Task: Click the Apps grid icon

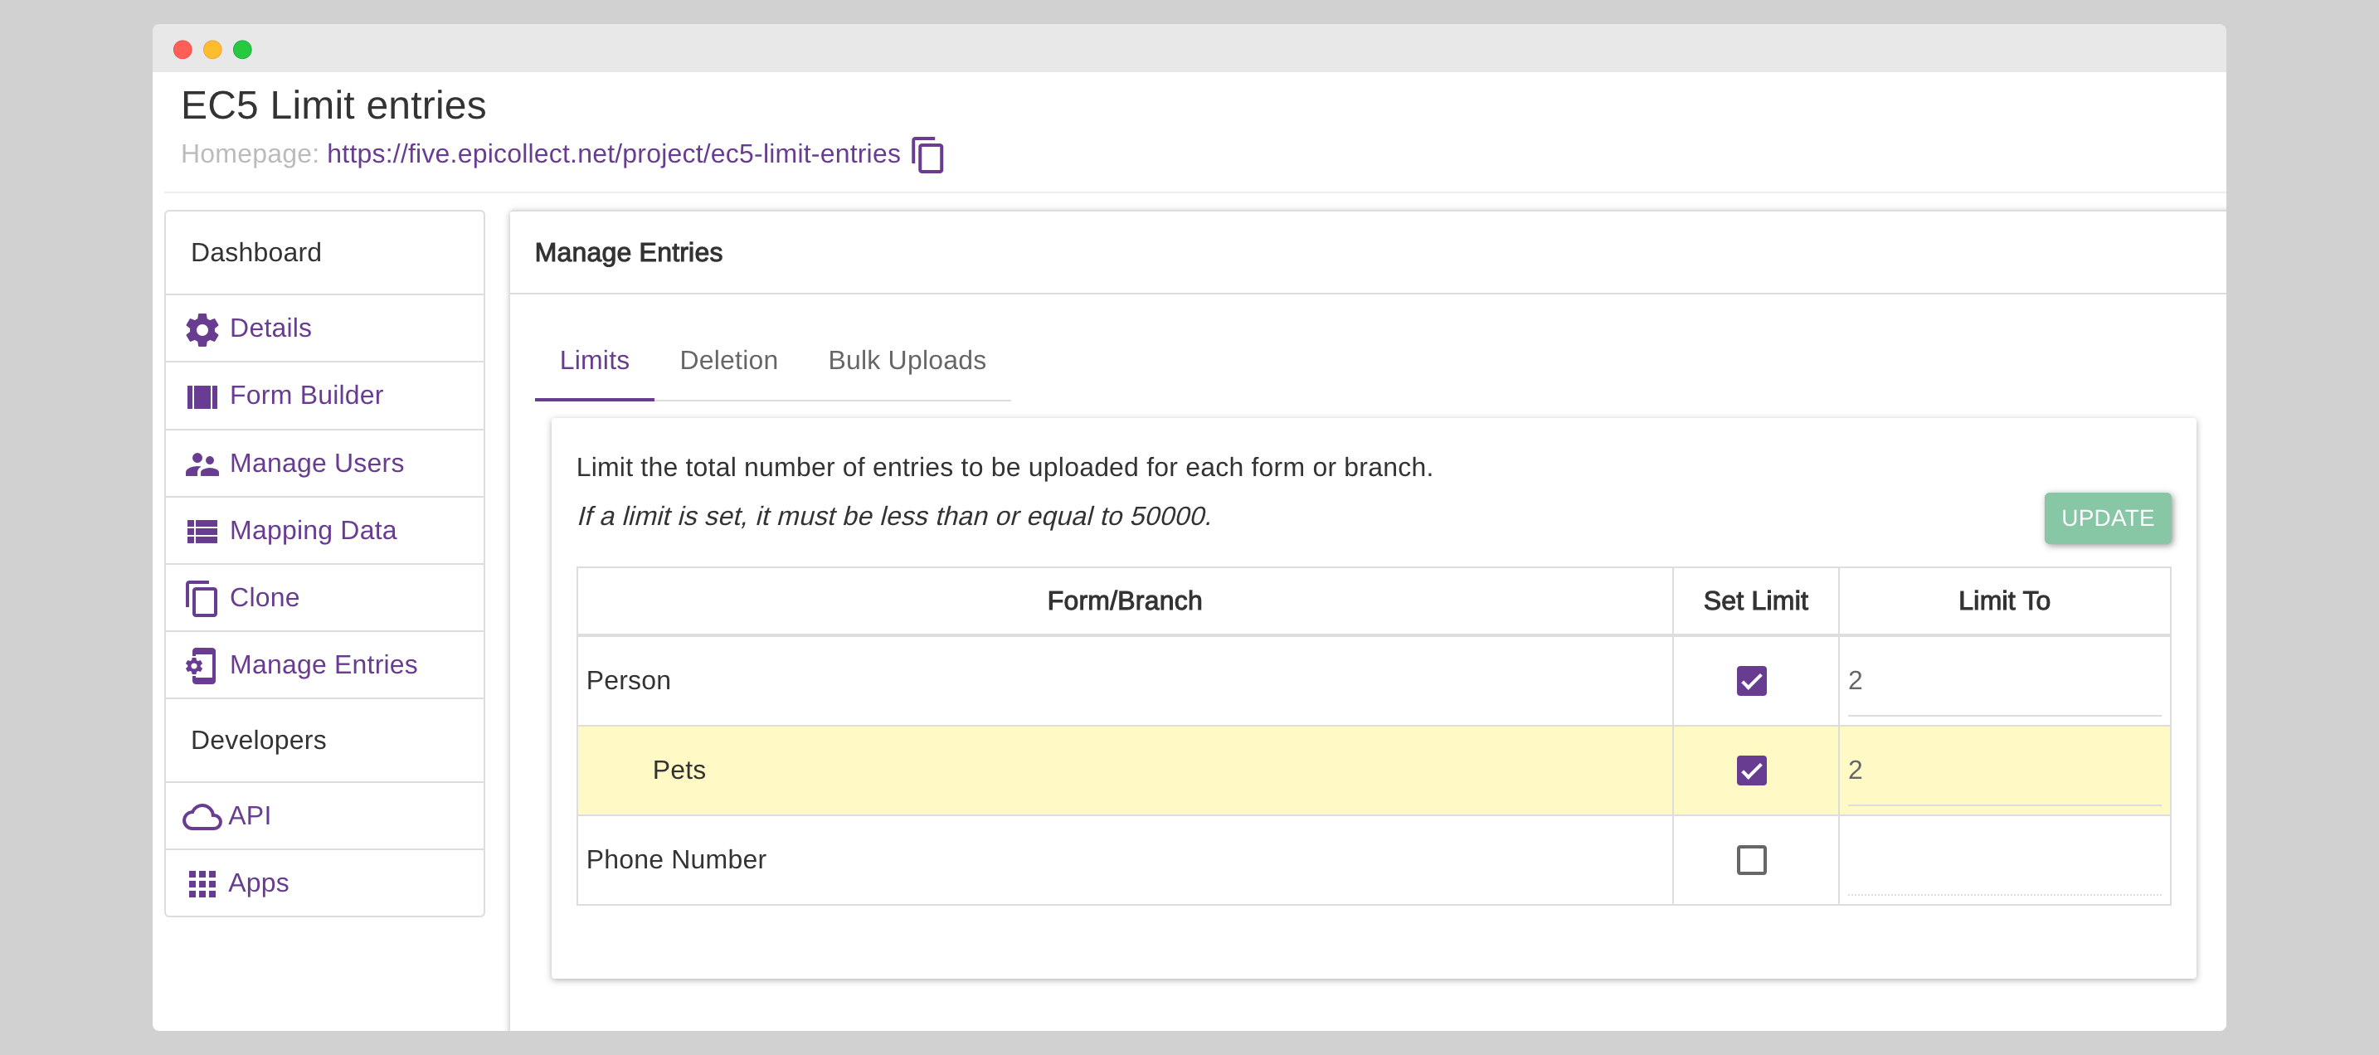Action: [x=202, y=884]
